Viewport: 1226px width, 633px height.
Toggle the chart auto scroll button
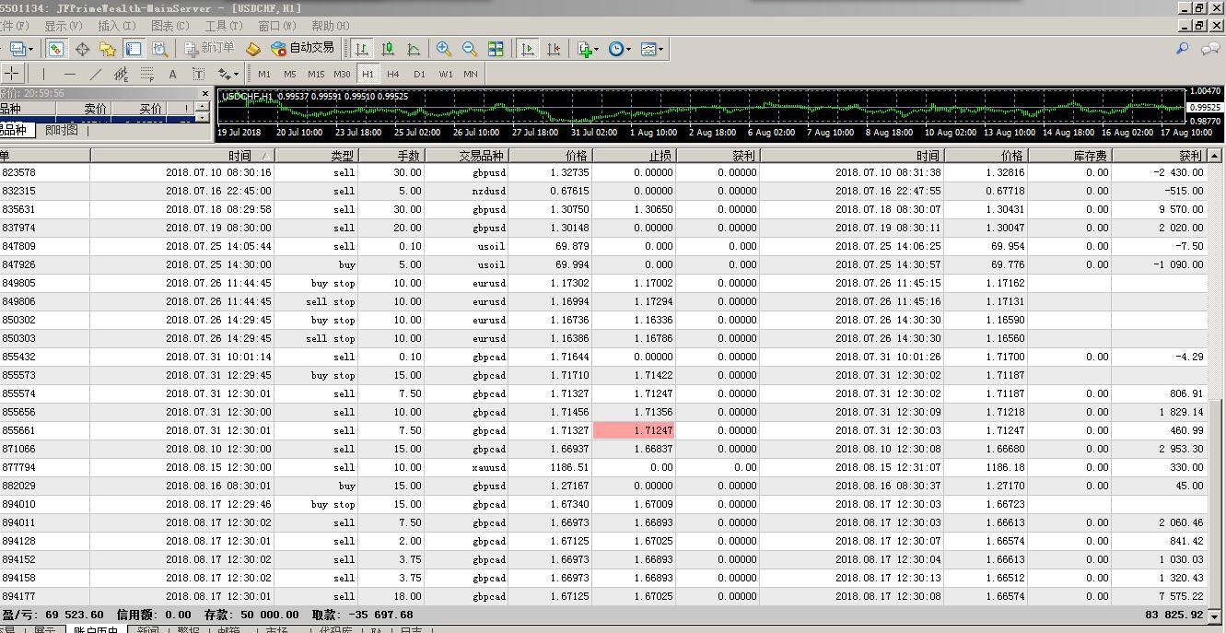point(528,49)
